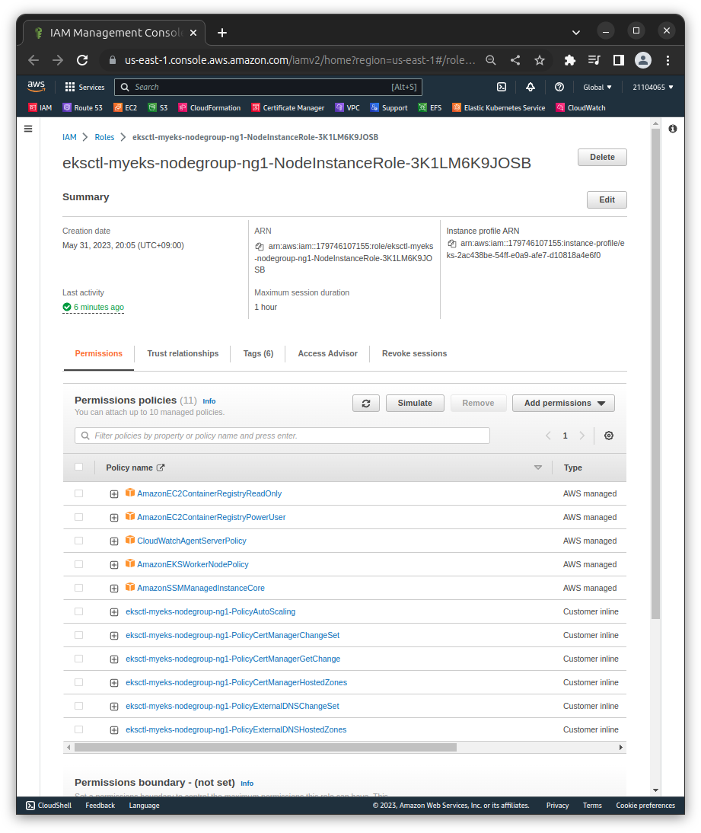Open the IAM bookmark shortcut
The width and height of the screenshot is (701, 833).
tap(40, 108)
